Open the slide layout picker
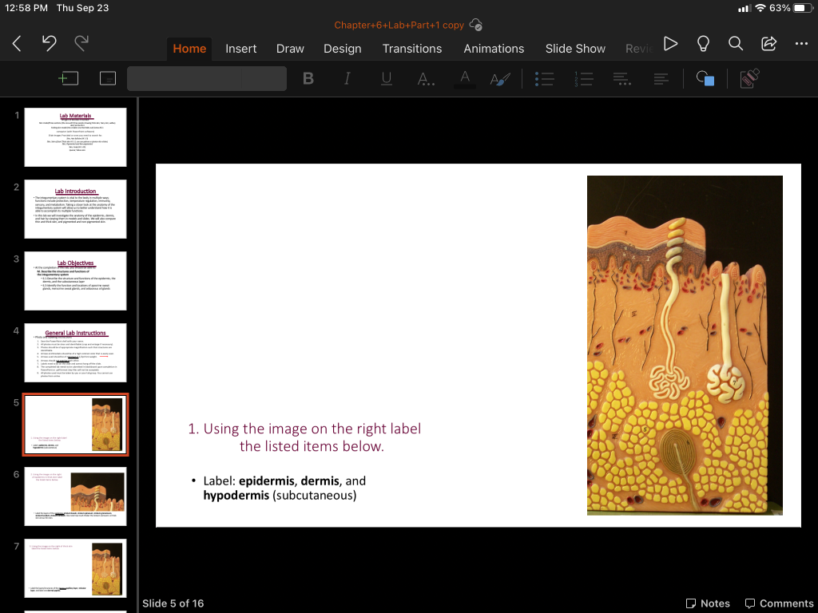 pos(108,78)
